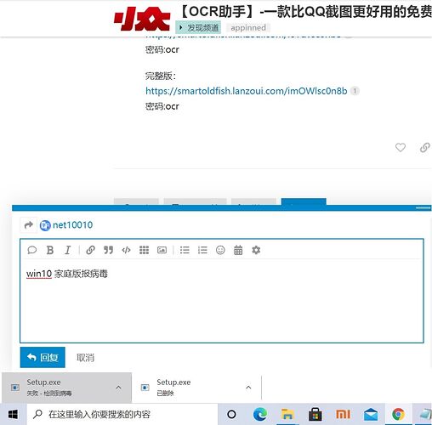Open the emoji picker
This screenshot has width=432, height=425.
(x=220, y=250)
